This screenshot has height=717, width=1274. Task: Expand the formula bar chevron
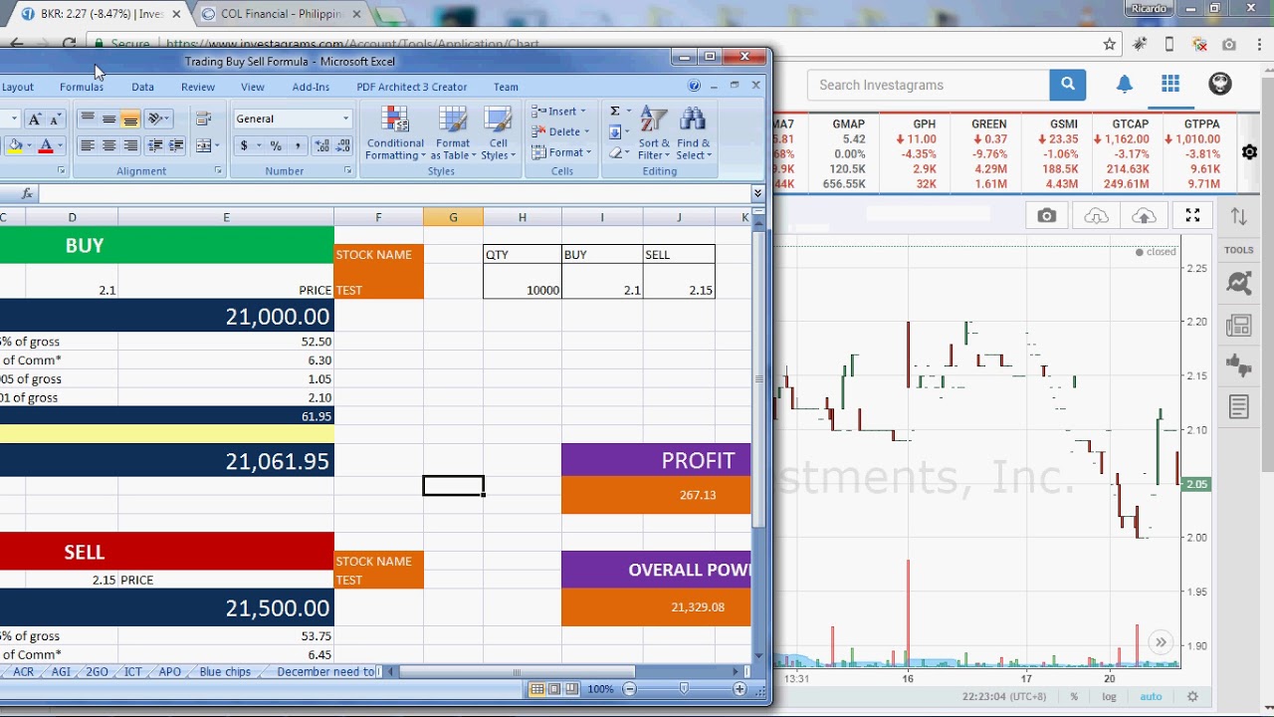[x=757, y=193]
